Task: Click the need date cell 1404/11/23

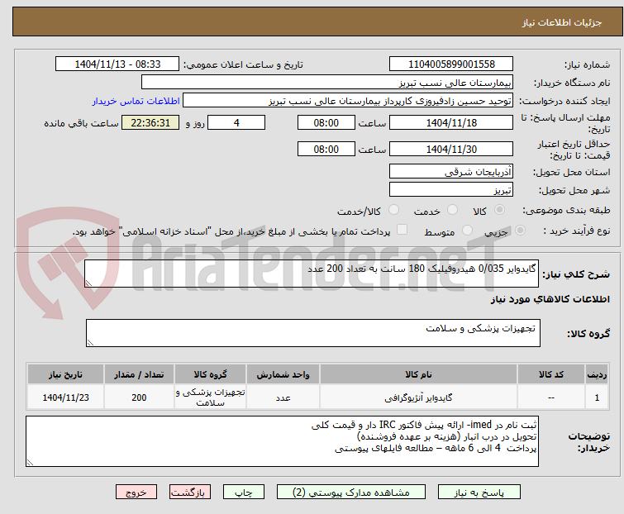Action: 65,397
